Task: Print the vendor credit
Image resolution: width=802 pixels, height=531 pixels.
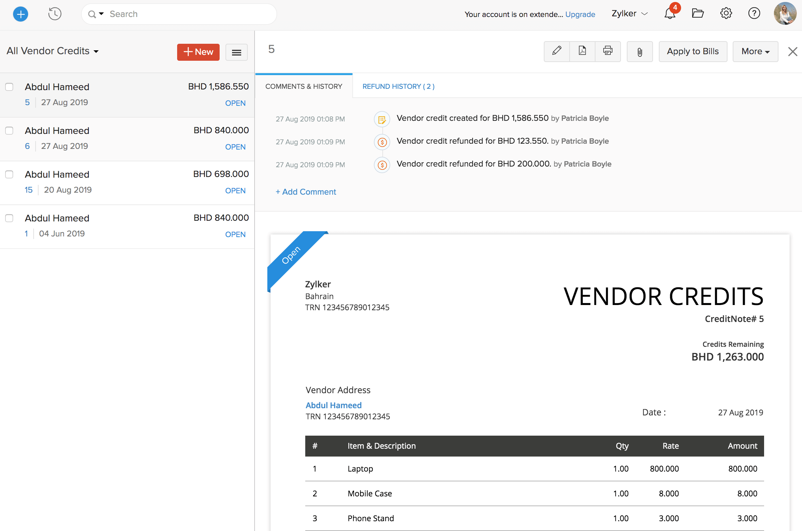Action: [x=608, y=52]
